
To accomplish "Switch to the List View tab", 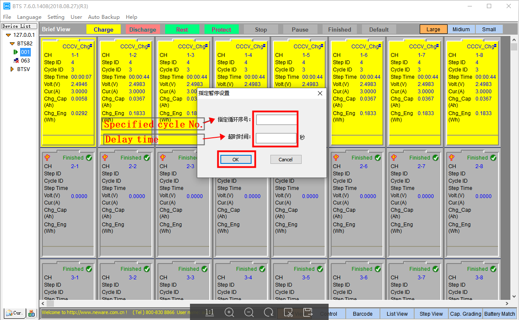I will click(x=397, y=314).
